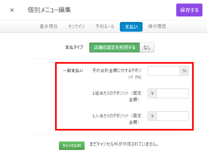Click the 予約合計金額に対するデポジット label
The image size is (207, 158).
coord(117,74)
